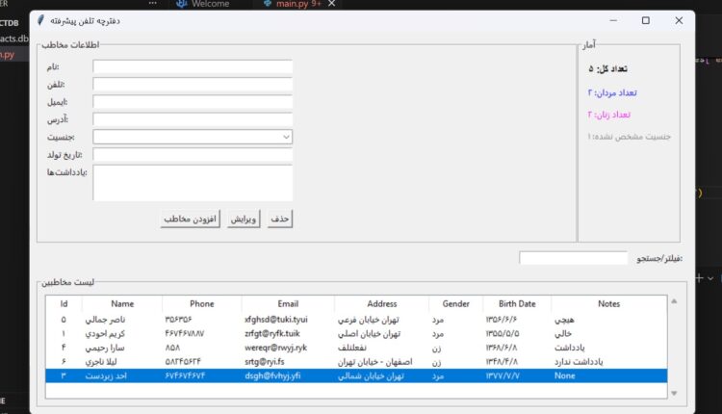Click email cell xfghsd@tuki.tyui
Viewport: 722px width, 414px height.
point(276,320)
